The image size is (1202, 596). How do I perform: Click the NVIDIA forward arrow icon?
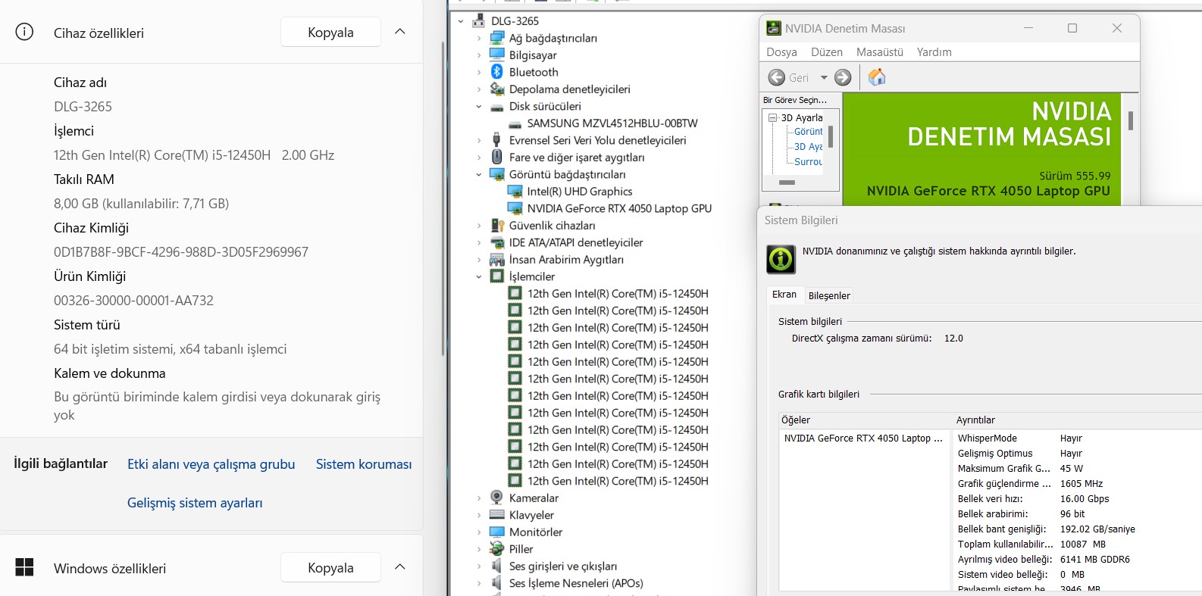[843, 77]
